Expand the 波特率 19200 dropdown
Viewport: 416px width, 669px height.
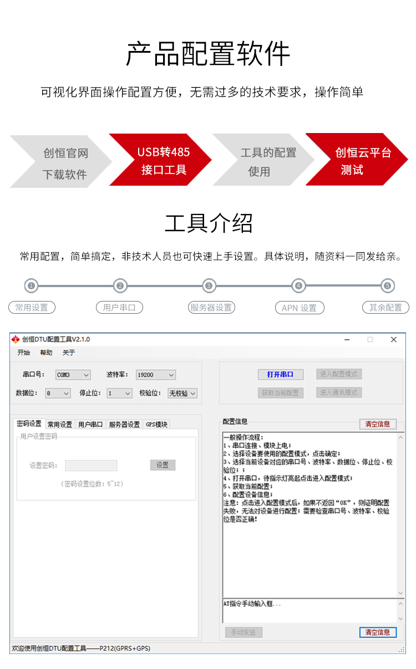[156, 375]
